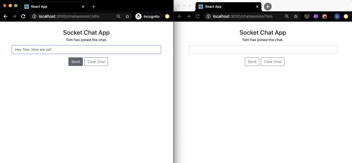Open the Pocket extension icon in Tom's window

click(x=307, y=16)
